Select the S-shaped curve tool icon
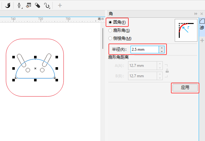Viewport: 205px width, 141px height. click(x=47, y=6)
